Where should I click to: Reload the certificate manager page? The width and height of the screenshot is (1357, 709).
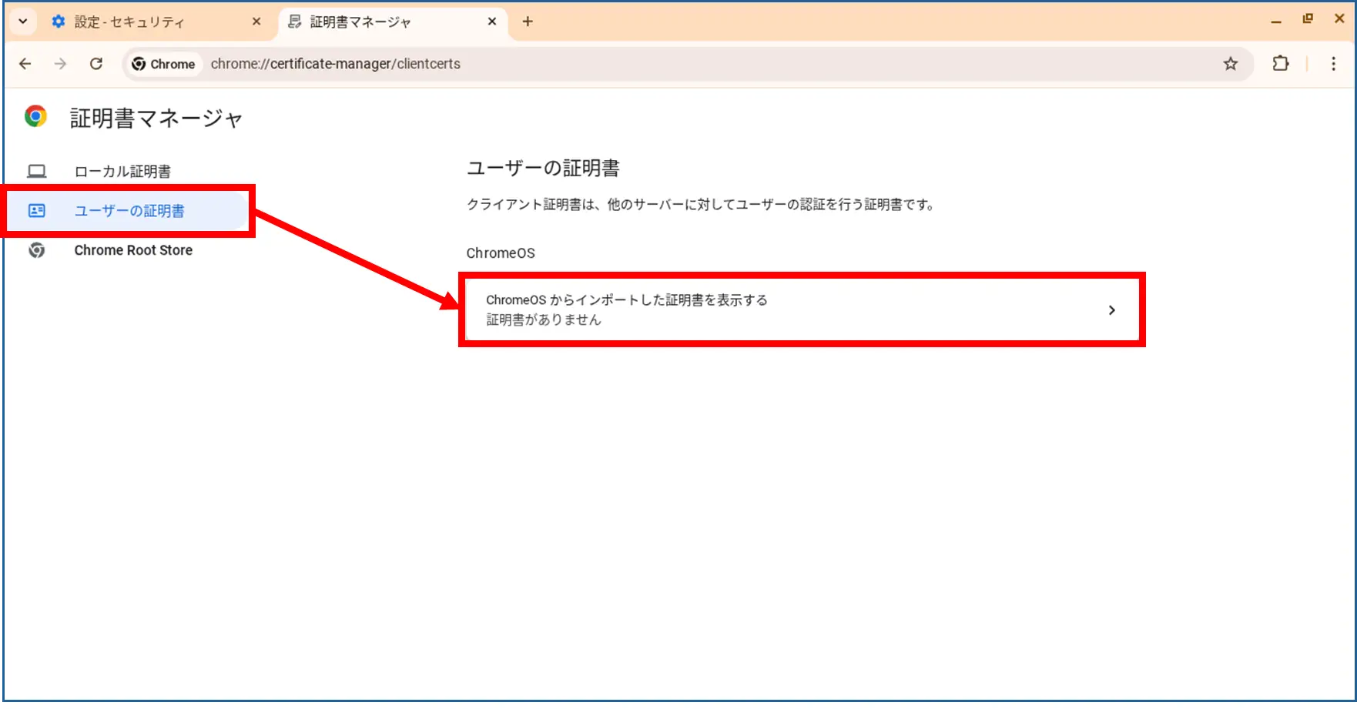96,64
